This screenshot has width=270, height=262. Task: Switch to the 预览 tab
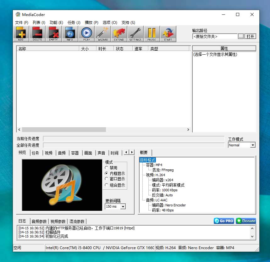[x=23, y=152]
